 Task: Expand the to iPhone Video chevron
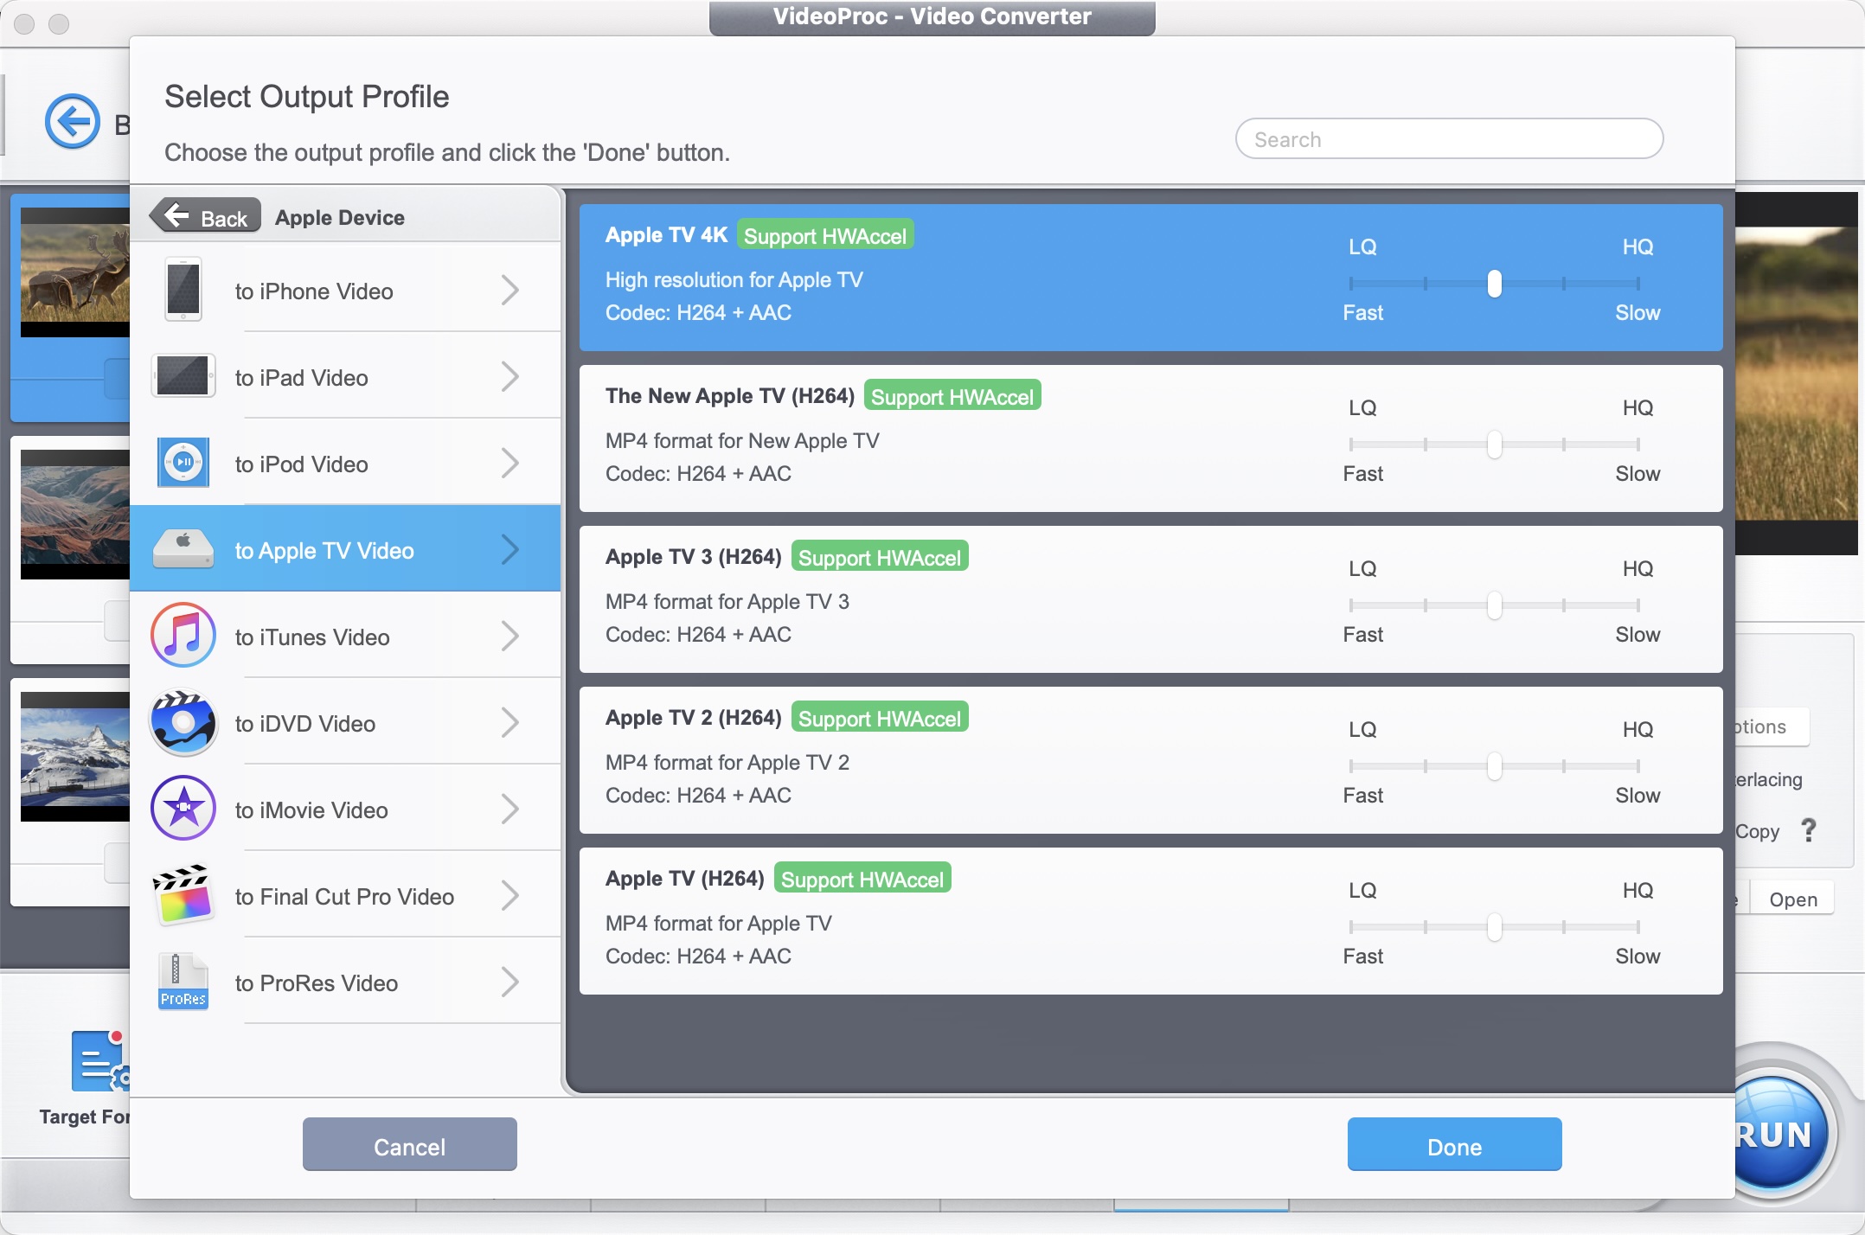510,291
